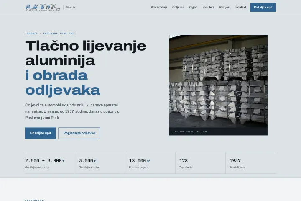Screen dimensions: 301x201
Task: Click the "2.500 – 3.000 t" statistic
Action: point(45,161)
